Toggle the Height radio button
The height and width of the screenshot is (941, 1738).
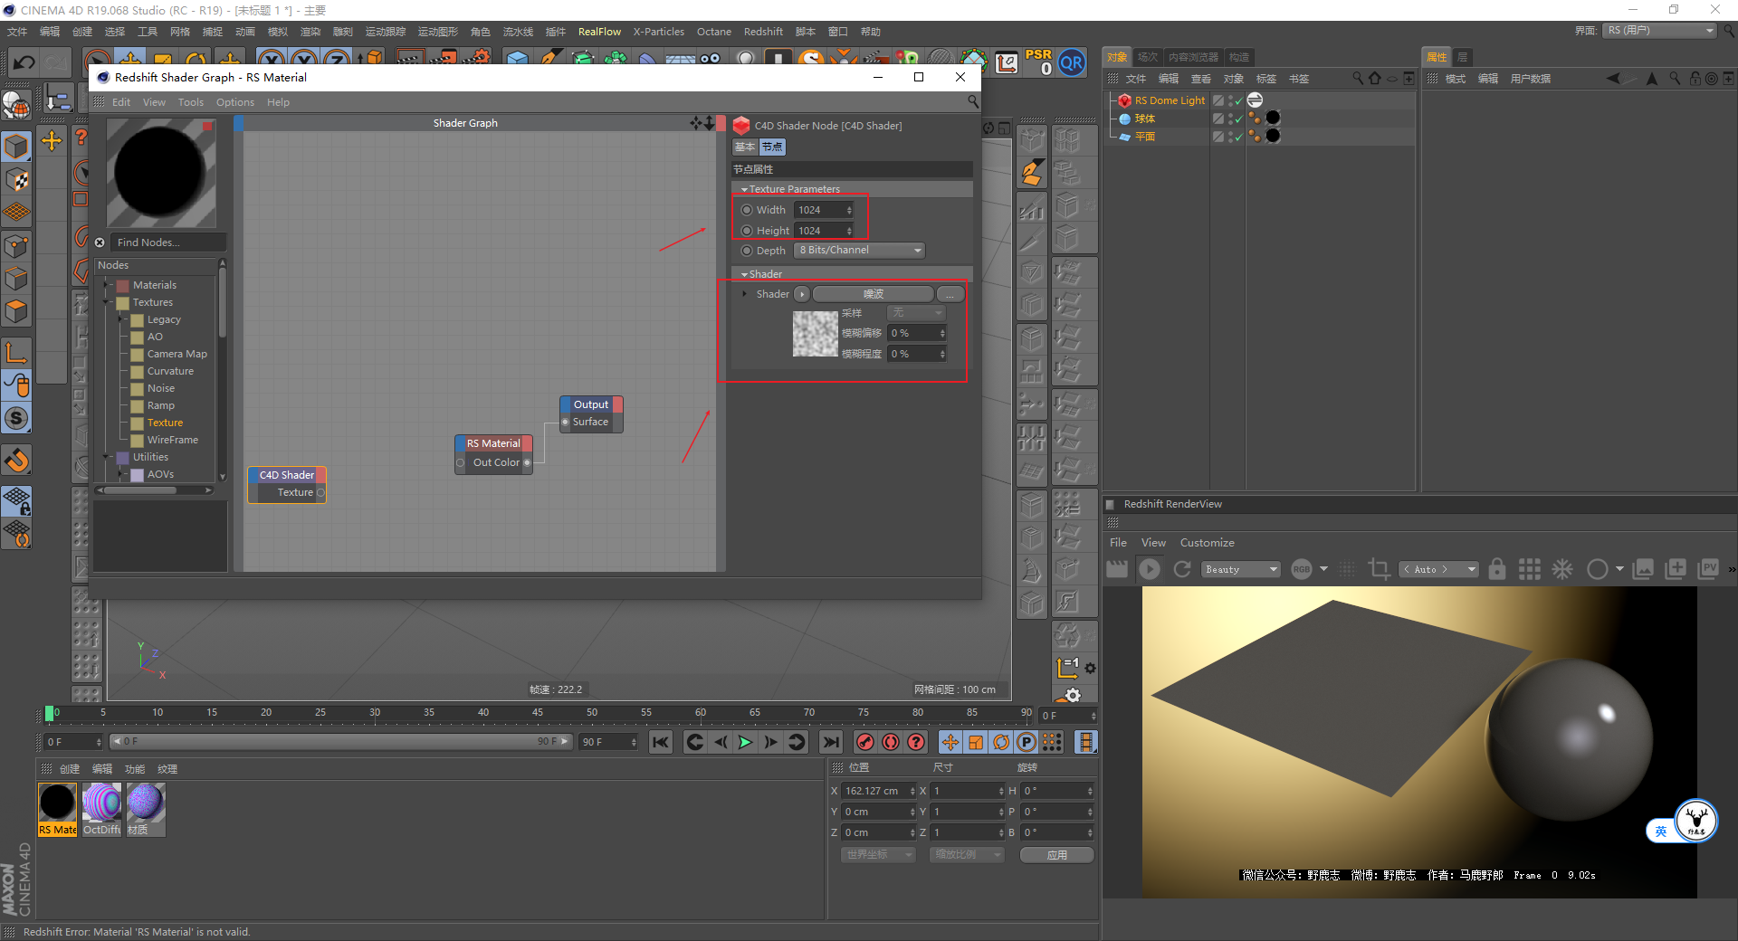[x=747, y=231]
